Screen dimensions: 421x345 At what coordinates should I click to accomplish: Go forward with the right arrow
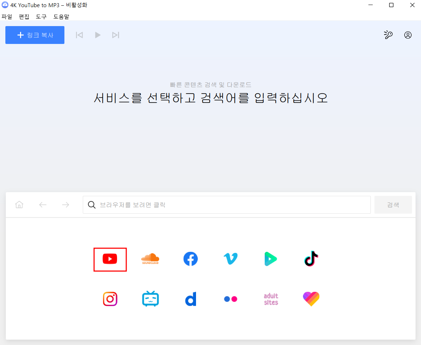(x=65, y=205)
